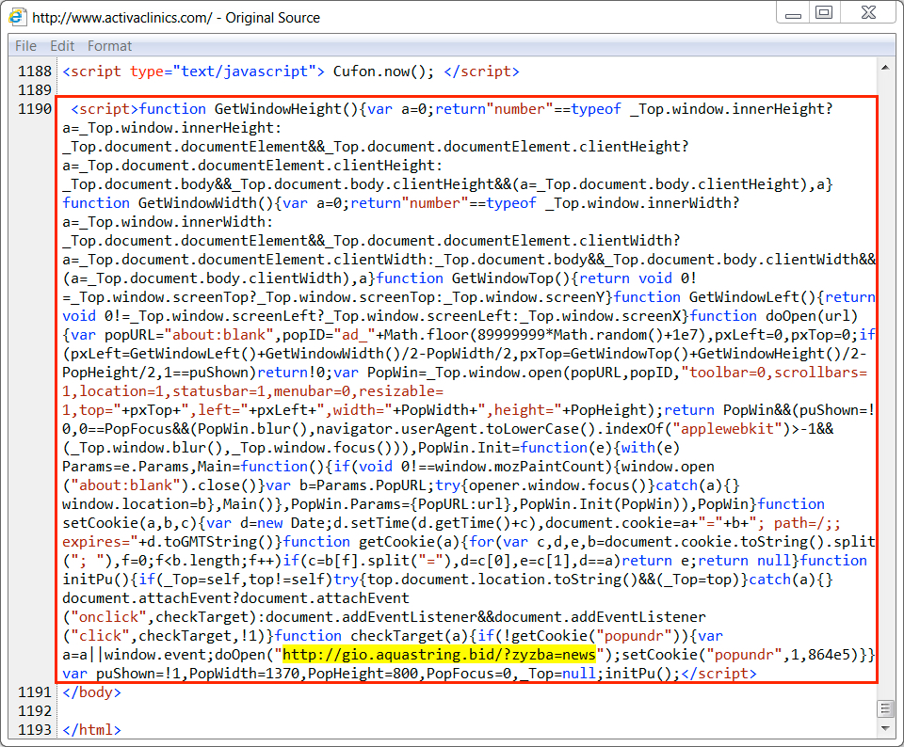Open the Edit menu
Image resolution: width=904 pixels, height=747 pixels.
click(x=62, y=46)
